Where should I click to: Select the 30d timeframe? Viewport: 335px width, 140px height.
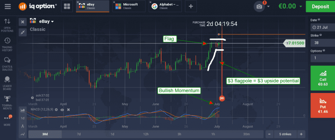coord(45,134)
